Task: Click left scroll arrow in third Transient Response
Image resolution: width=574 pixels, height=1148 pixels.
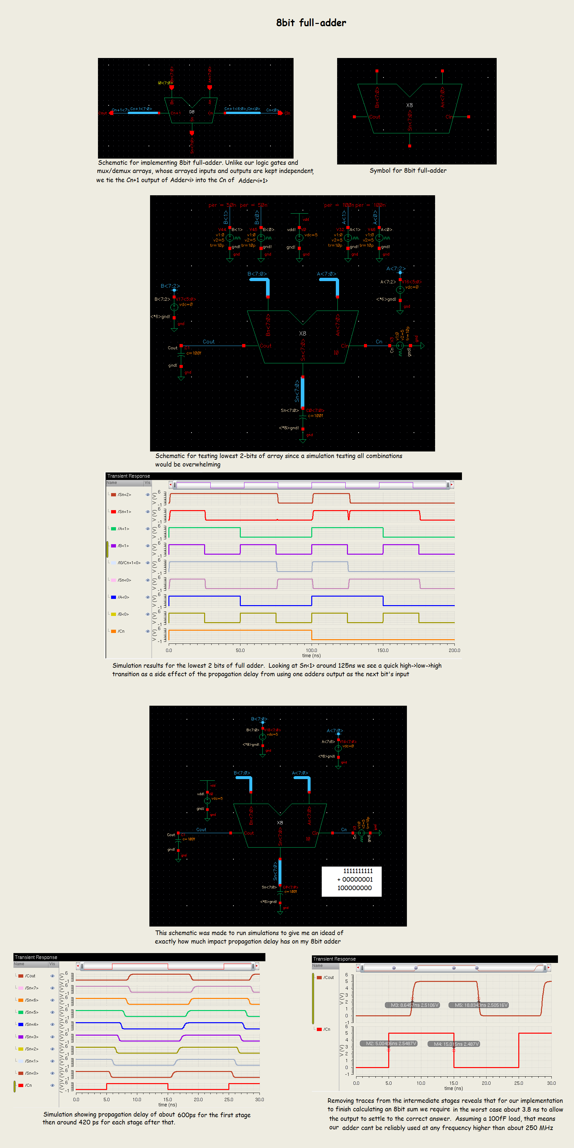Action: (359, 968)
